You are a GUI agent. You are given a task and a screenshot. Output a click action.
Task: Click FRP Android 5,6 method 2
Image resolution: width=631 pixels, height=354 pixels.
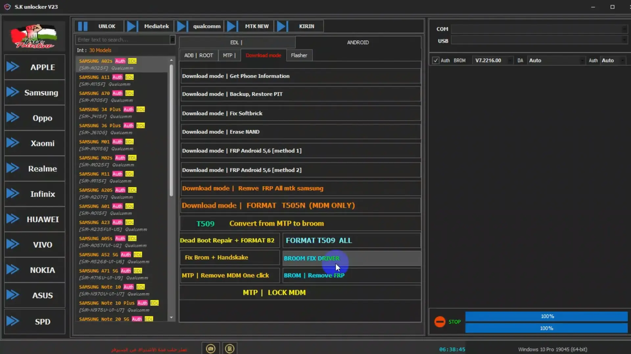[300, 170]
